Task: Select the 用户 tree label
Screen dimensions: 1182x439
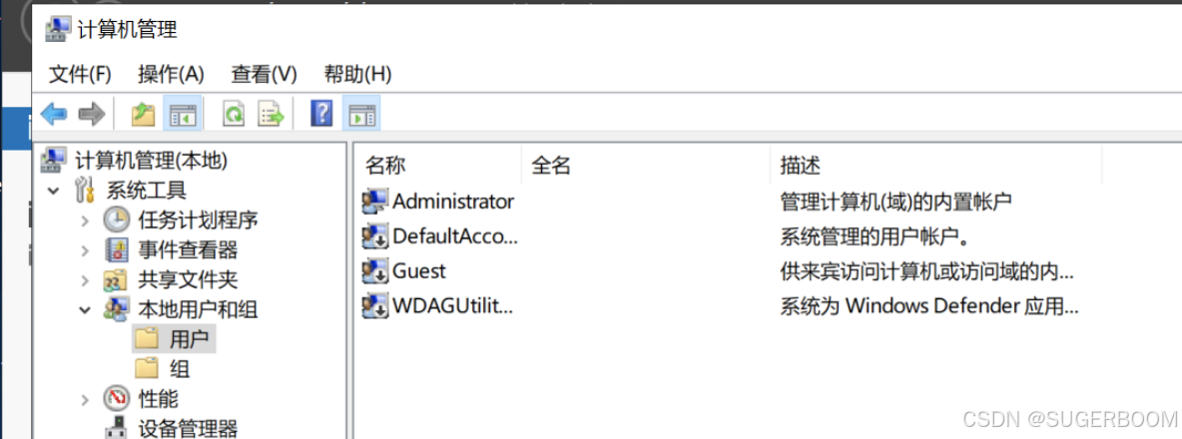Action: 189,339
